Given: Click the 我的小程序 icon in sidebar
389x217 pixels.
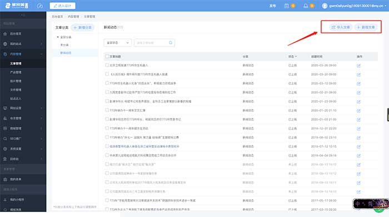Looking at the screenshot, I should (5, 199).
